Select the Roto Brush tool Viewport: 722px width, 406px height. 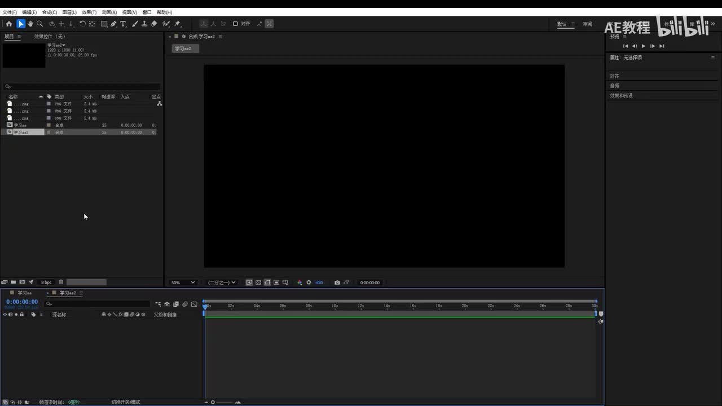(x=166, y=24)
